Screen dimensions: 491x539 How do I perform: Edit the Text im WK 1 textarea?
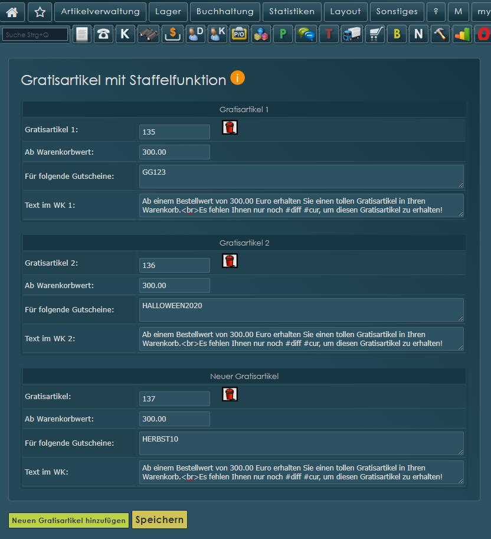(302, 205)
